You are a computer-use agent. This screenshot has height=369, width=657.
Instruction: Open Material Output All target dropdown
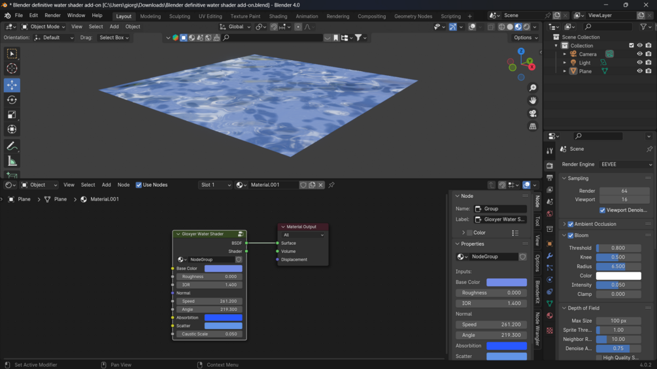pyautogui.click(x=303, y=235)
